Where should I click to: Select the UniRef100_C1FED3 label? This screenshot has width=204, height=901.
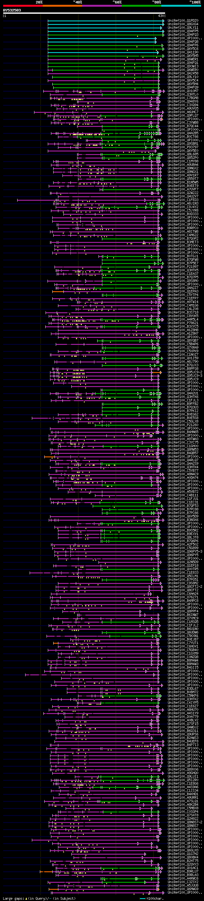[183, 200]
